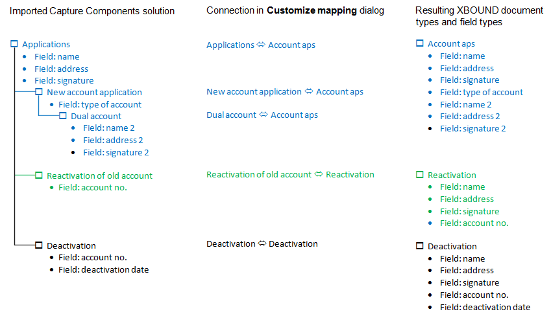
Task: Click the square icon beside Dual account
Action: point(63,117)
